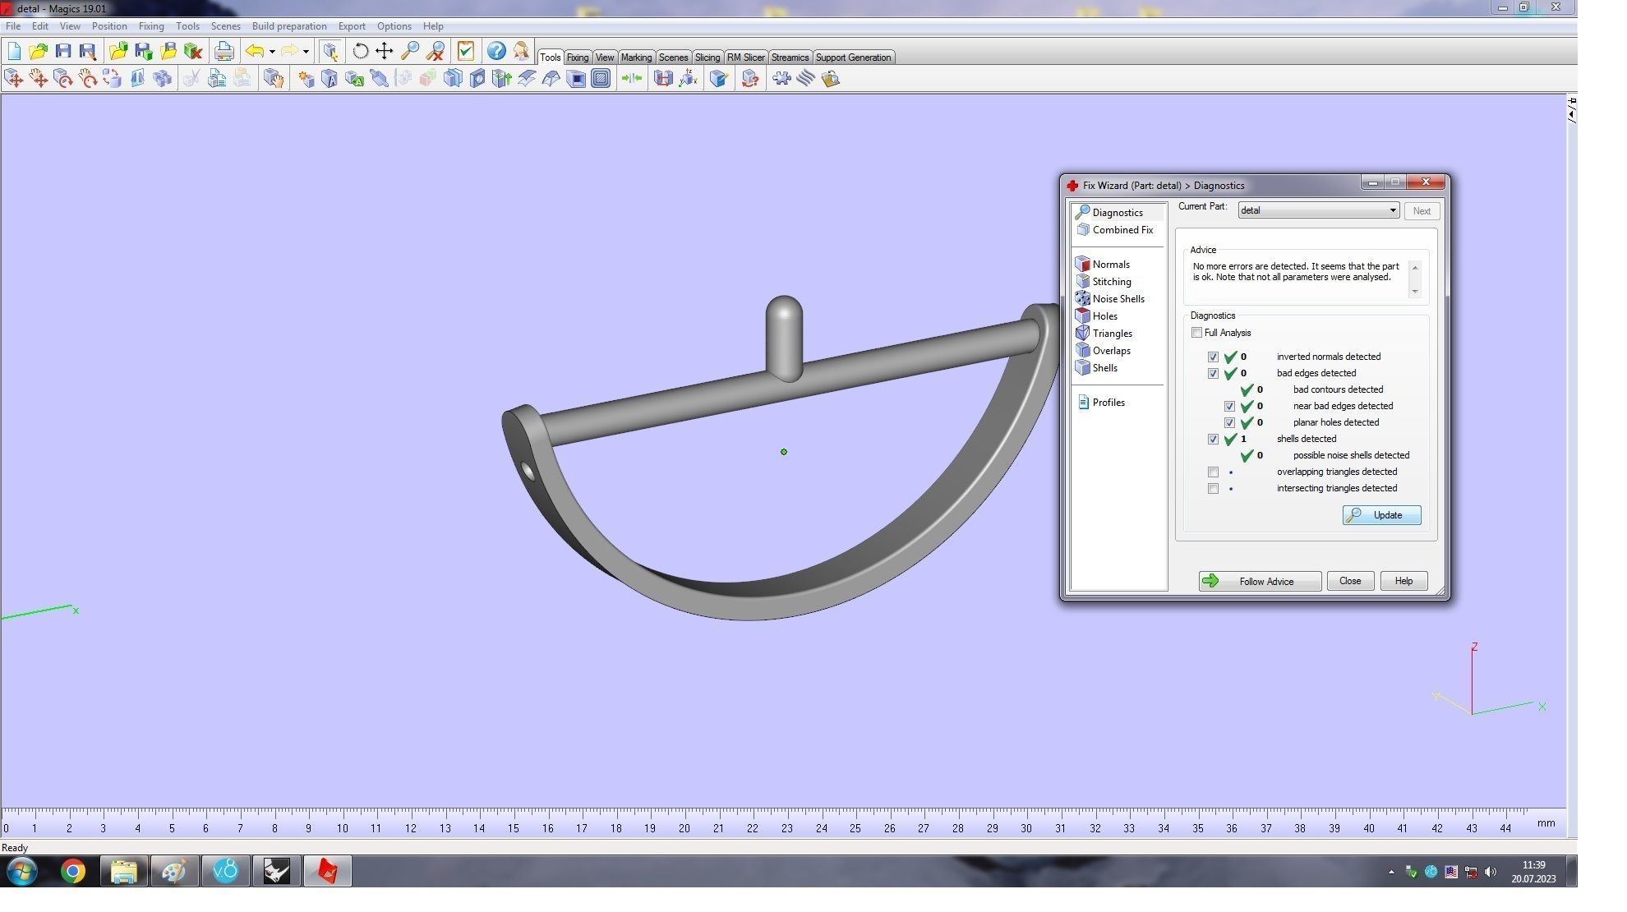Open the Build preparation menu
The height and width of the screenshot is (912, 1627).
[x=288, y=26]
